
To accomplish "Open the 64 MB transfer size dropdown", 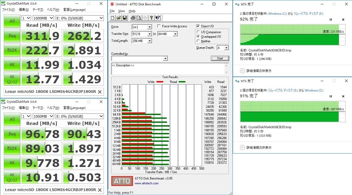I will [175, 34].
